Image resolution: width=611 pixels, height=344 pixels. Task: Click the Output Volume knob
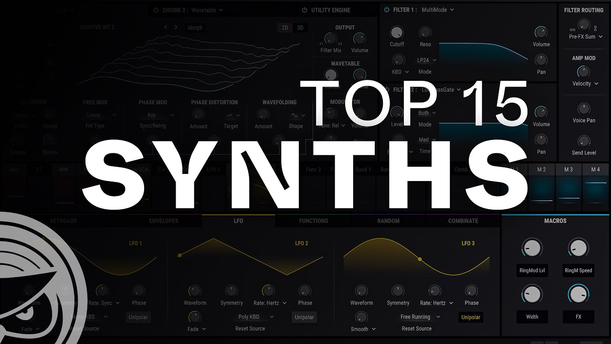pos(359,39)
